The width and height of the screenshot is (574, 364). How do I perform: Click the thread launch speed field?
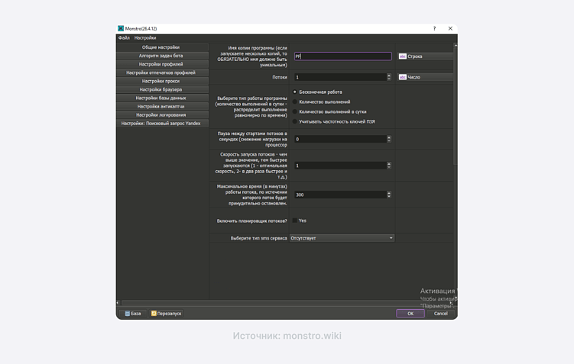coord(340,166)
